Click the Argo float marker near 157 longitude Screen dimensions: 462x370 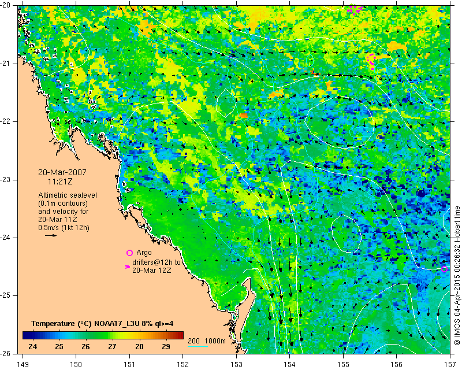[x=444, y=269]
